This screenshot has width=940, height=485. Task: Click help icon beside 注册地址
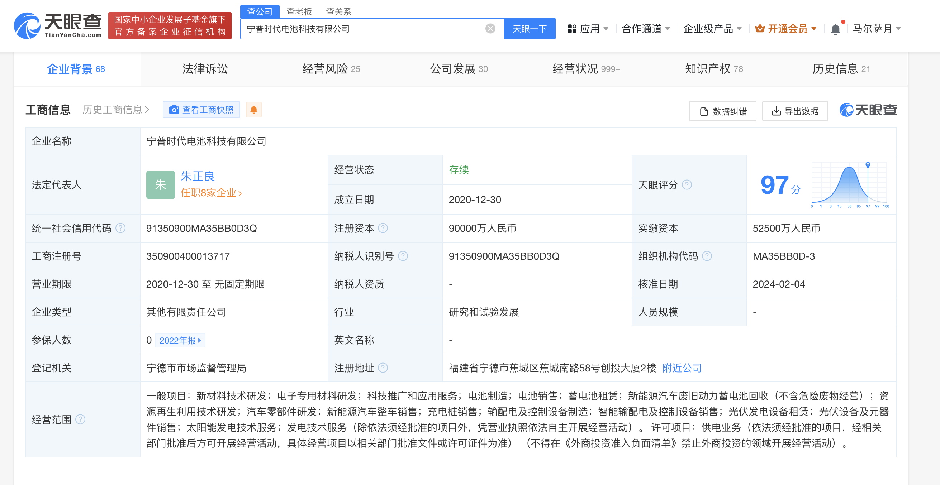click(x=383, y=368)
